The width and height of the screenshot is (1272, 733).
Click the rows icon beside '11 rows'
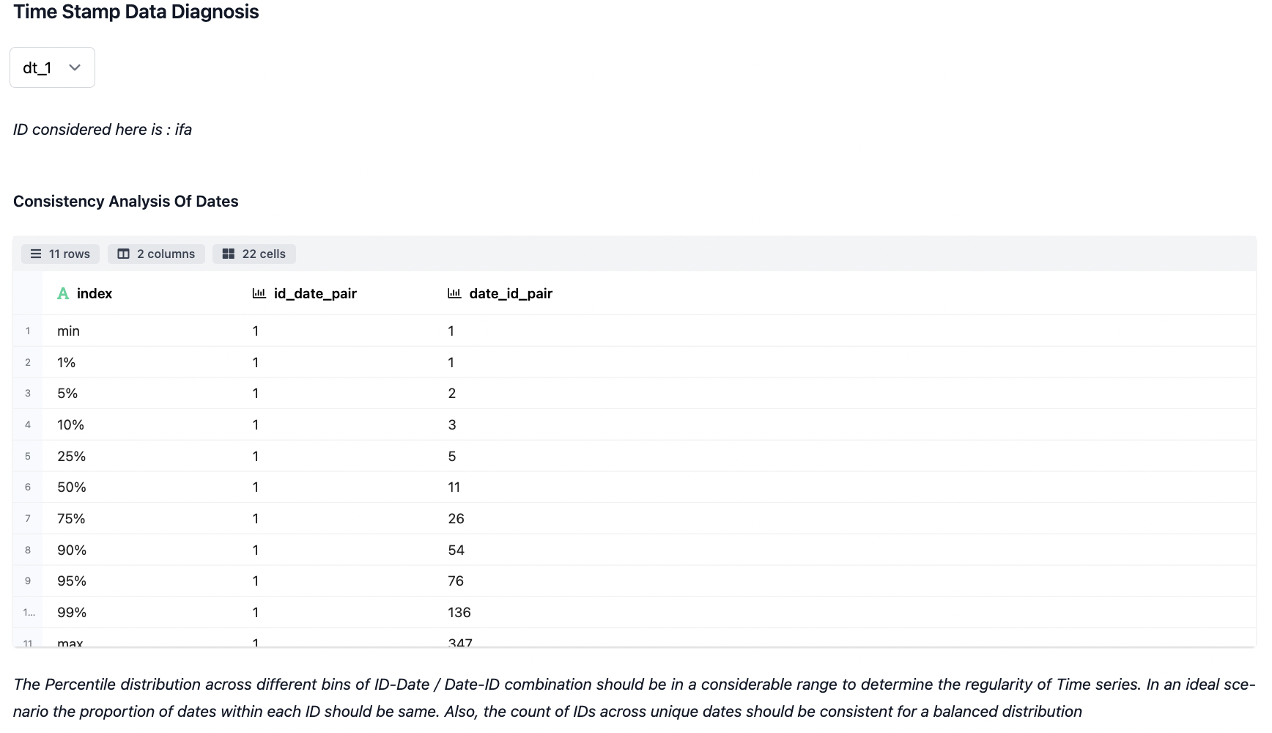(x=36, y=254)
